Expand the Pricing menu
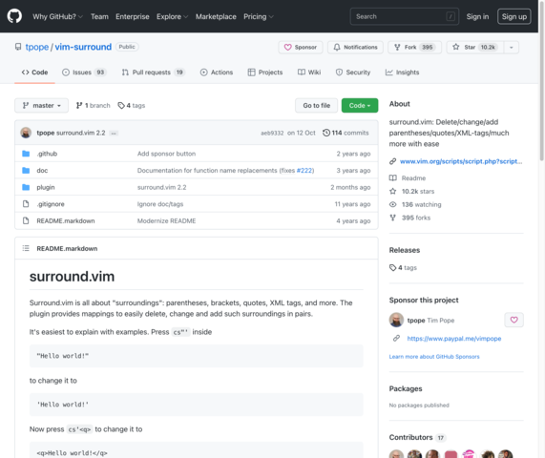The image size is (545, 458). coord(259,16)
